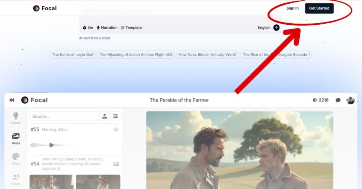The height and width of the screenshot is (189, 362).
Task: Click the media Search input field
Action: [x=64, y=116]
